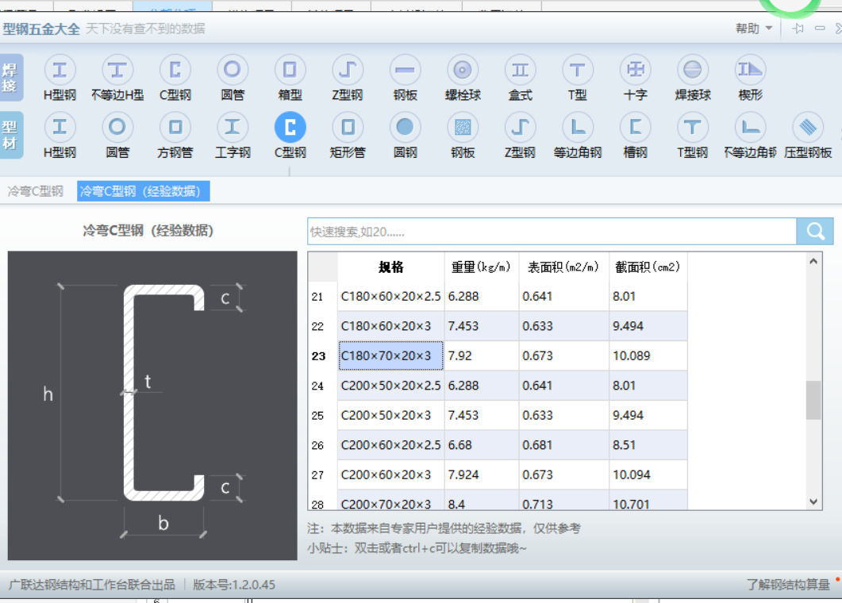Click section area value 10.089

[648, 355]
